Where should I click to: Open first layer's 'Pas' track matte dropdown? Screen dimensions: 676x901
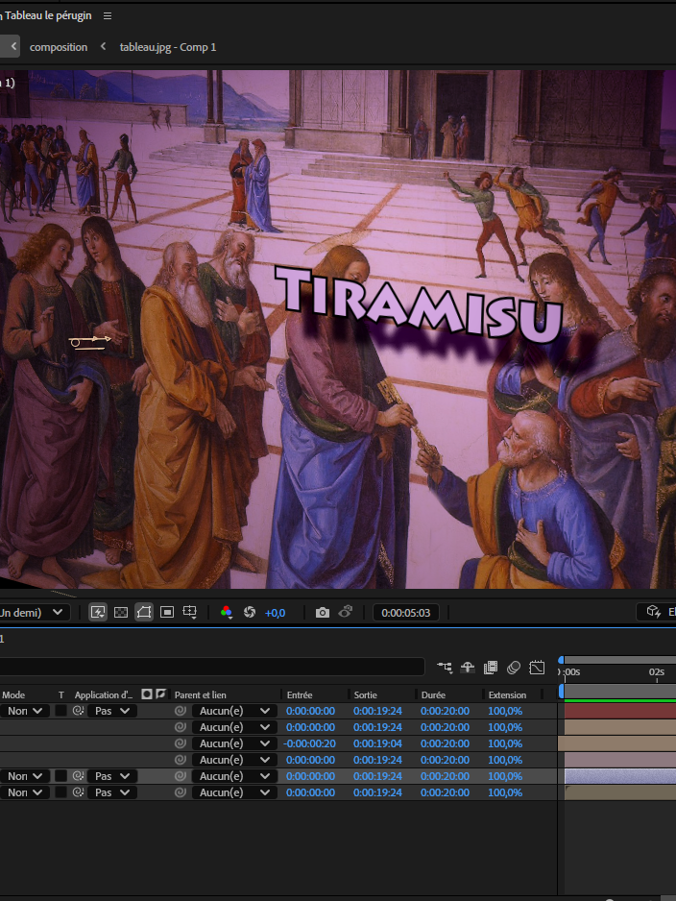111,711
